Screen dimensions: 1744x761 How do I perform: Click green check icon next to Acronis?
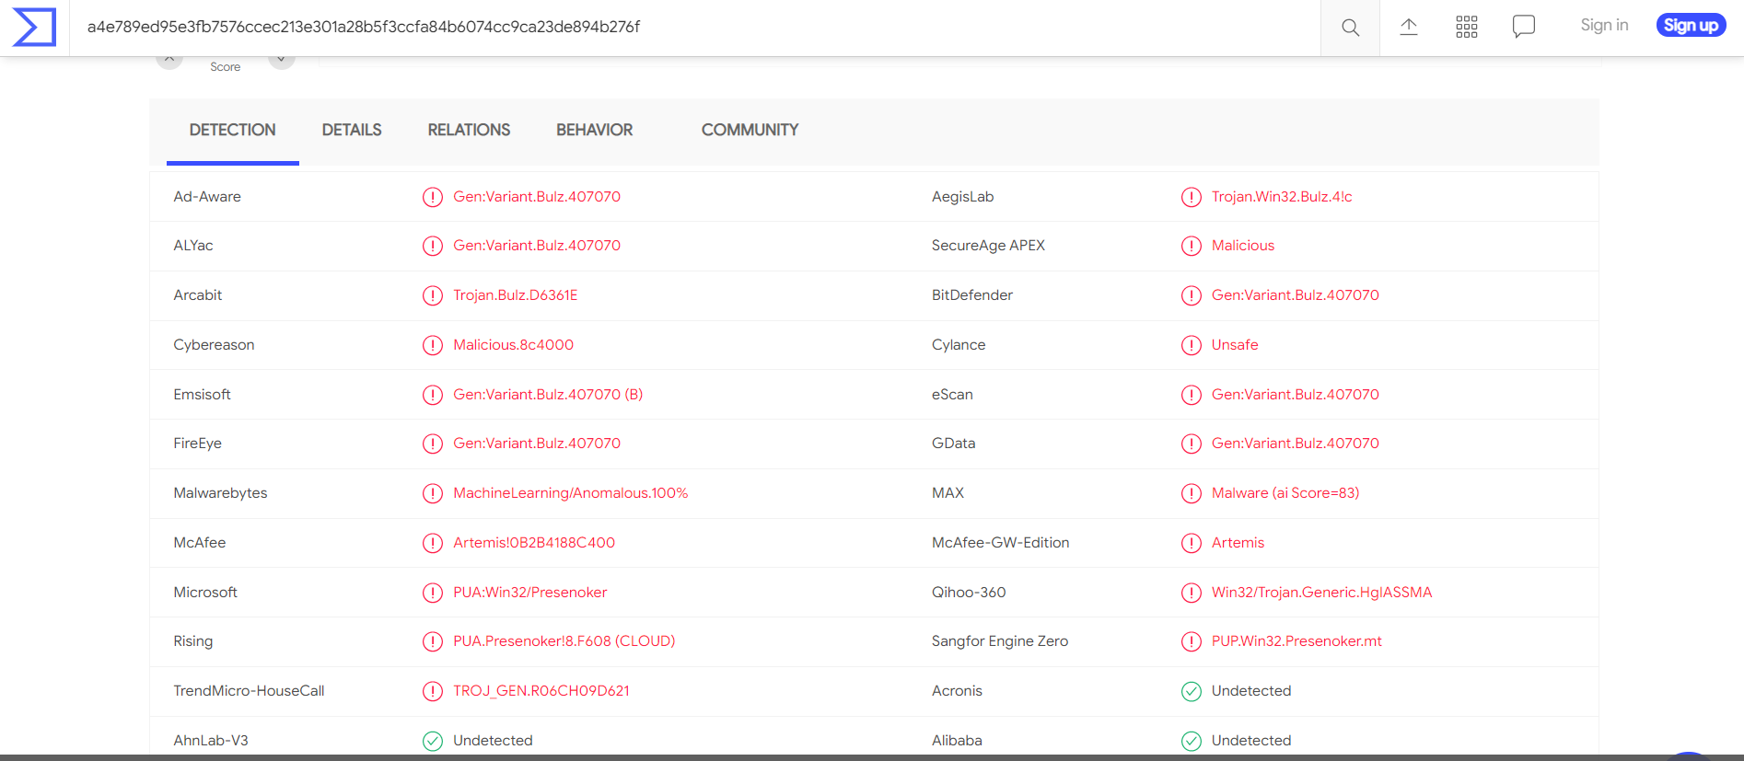click(x=1191, y=691)
